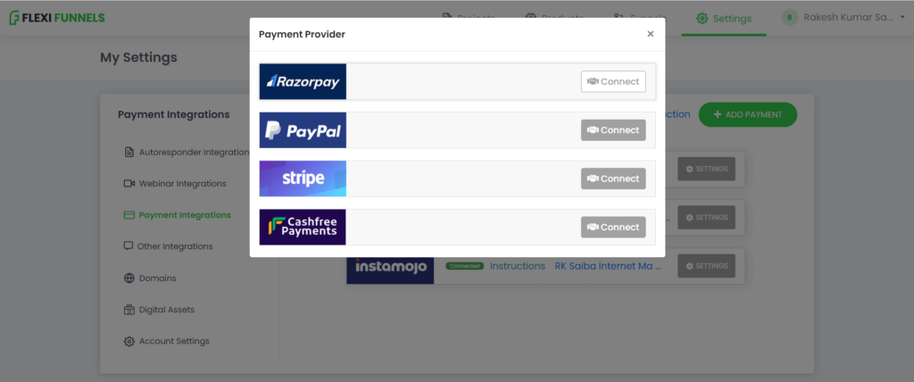914x382 pixels.
Task: Open Account Settings in sidebar
Action: (x=166, y=341)
